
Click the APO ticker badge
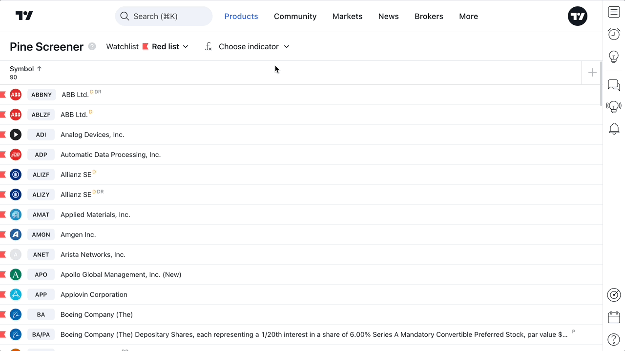[x=41, y=274]
